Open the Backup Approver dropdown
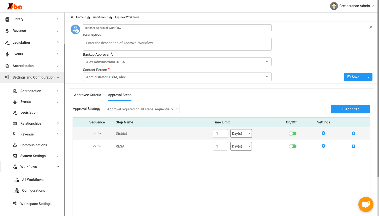 [177, 62]
